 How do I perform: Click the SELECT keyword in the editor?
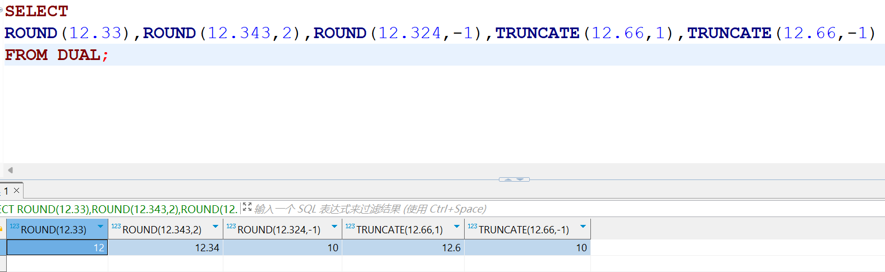36,11
